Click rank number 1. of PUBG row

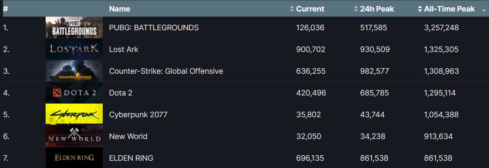point(5,28)
